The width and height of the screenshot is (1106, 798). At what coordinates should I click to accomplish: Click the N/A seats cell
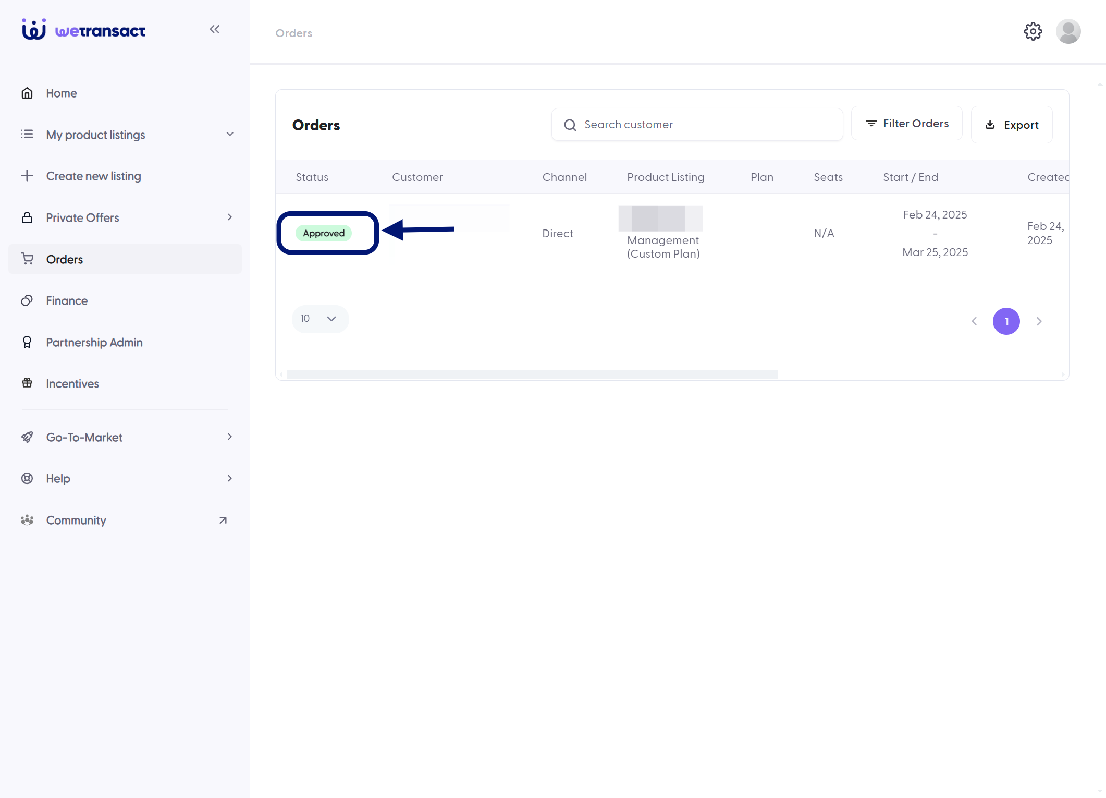tap(824, 233)
